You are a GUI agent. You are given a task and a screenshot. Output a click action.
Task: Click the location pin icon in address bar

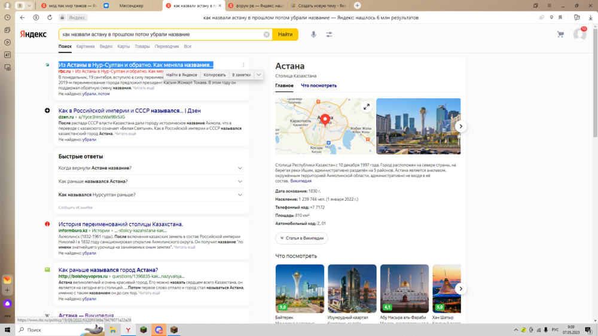[551, 17]
